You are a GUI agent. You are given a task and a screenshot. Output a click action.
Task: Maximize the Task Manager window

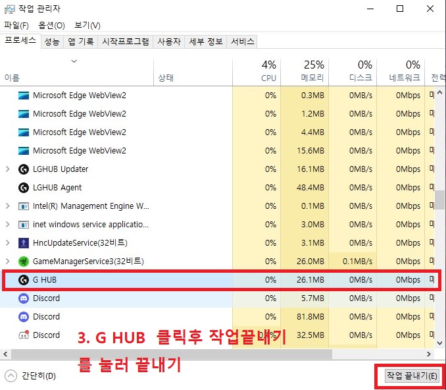pyautogui.click(x=400, y=9)
